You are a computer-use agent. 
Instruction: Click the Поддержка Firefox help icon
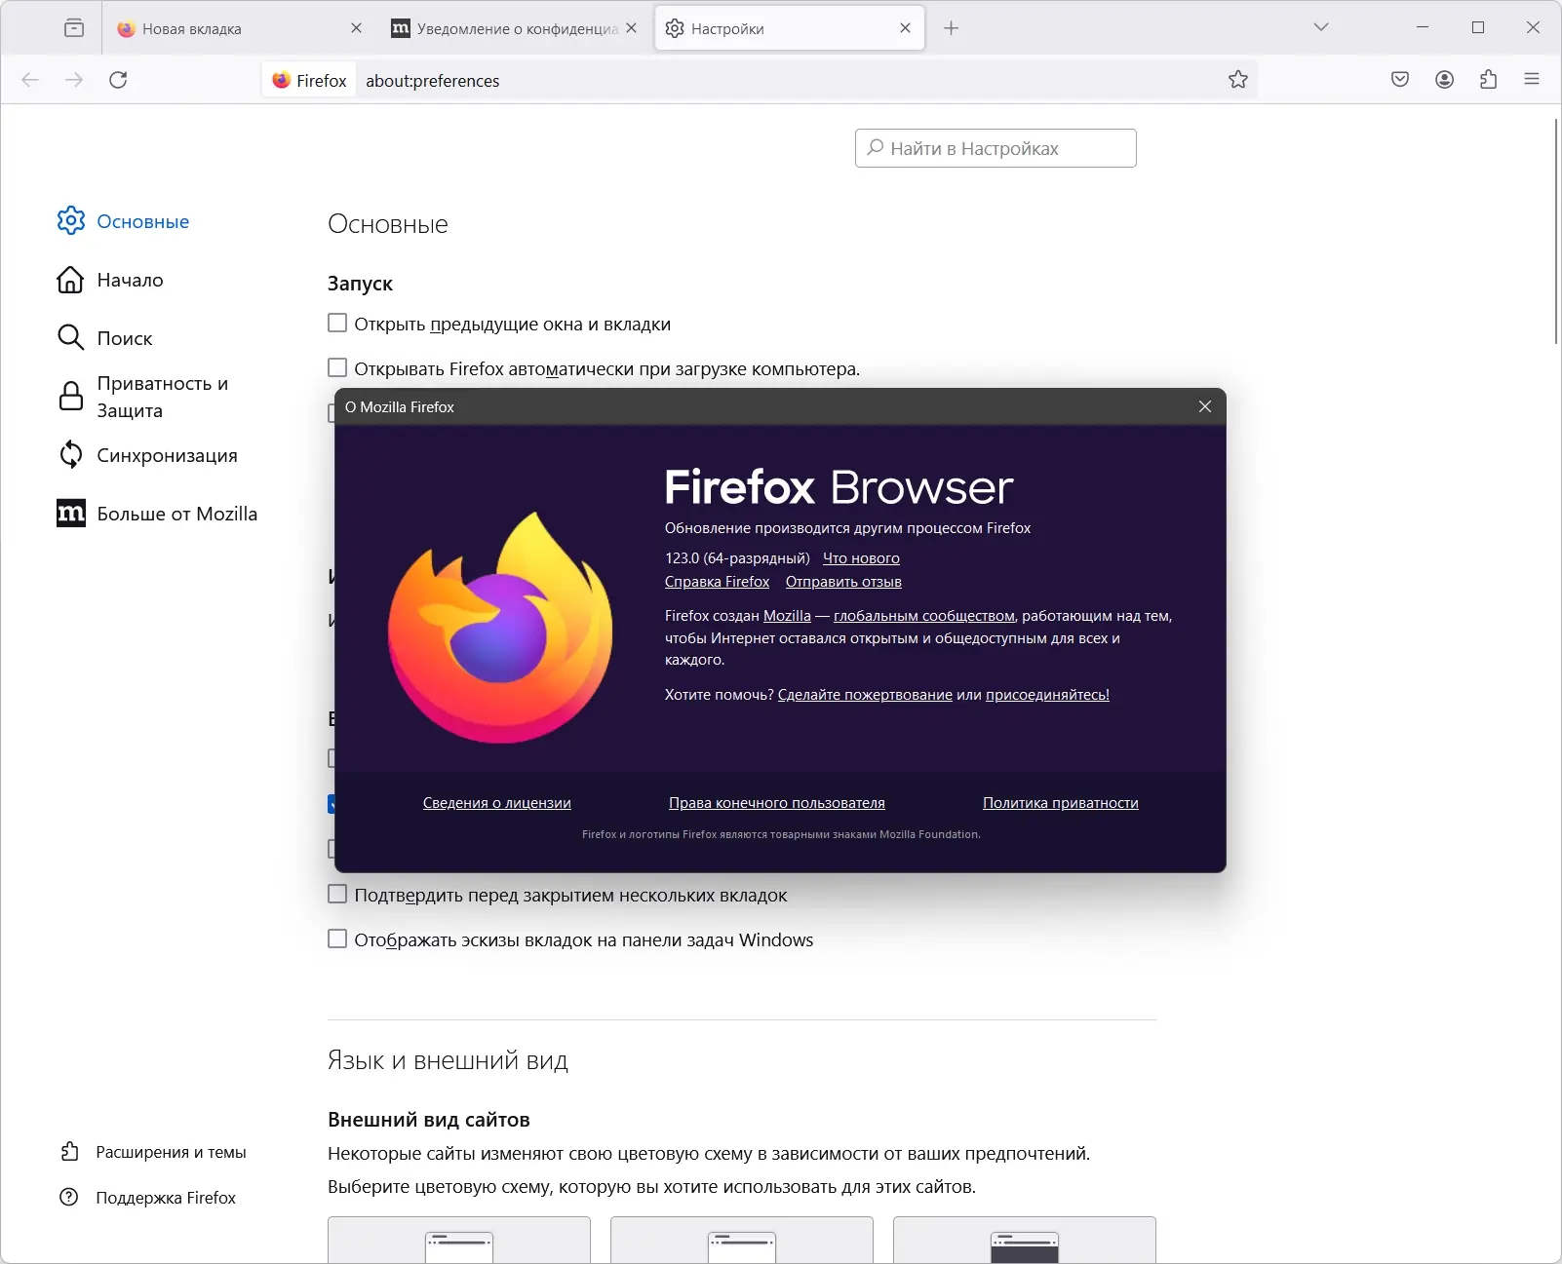pos(69,1197)
